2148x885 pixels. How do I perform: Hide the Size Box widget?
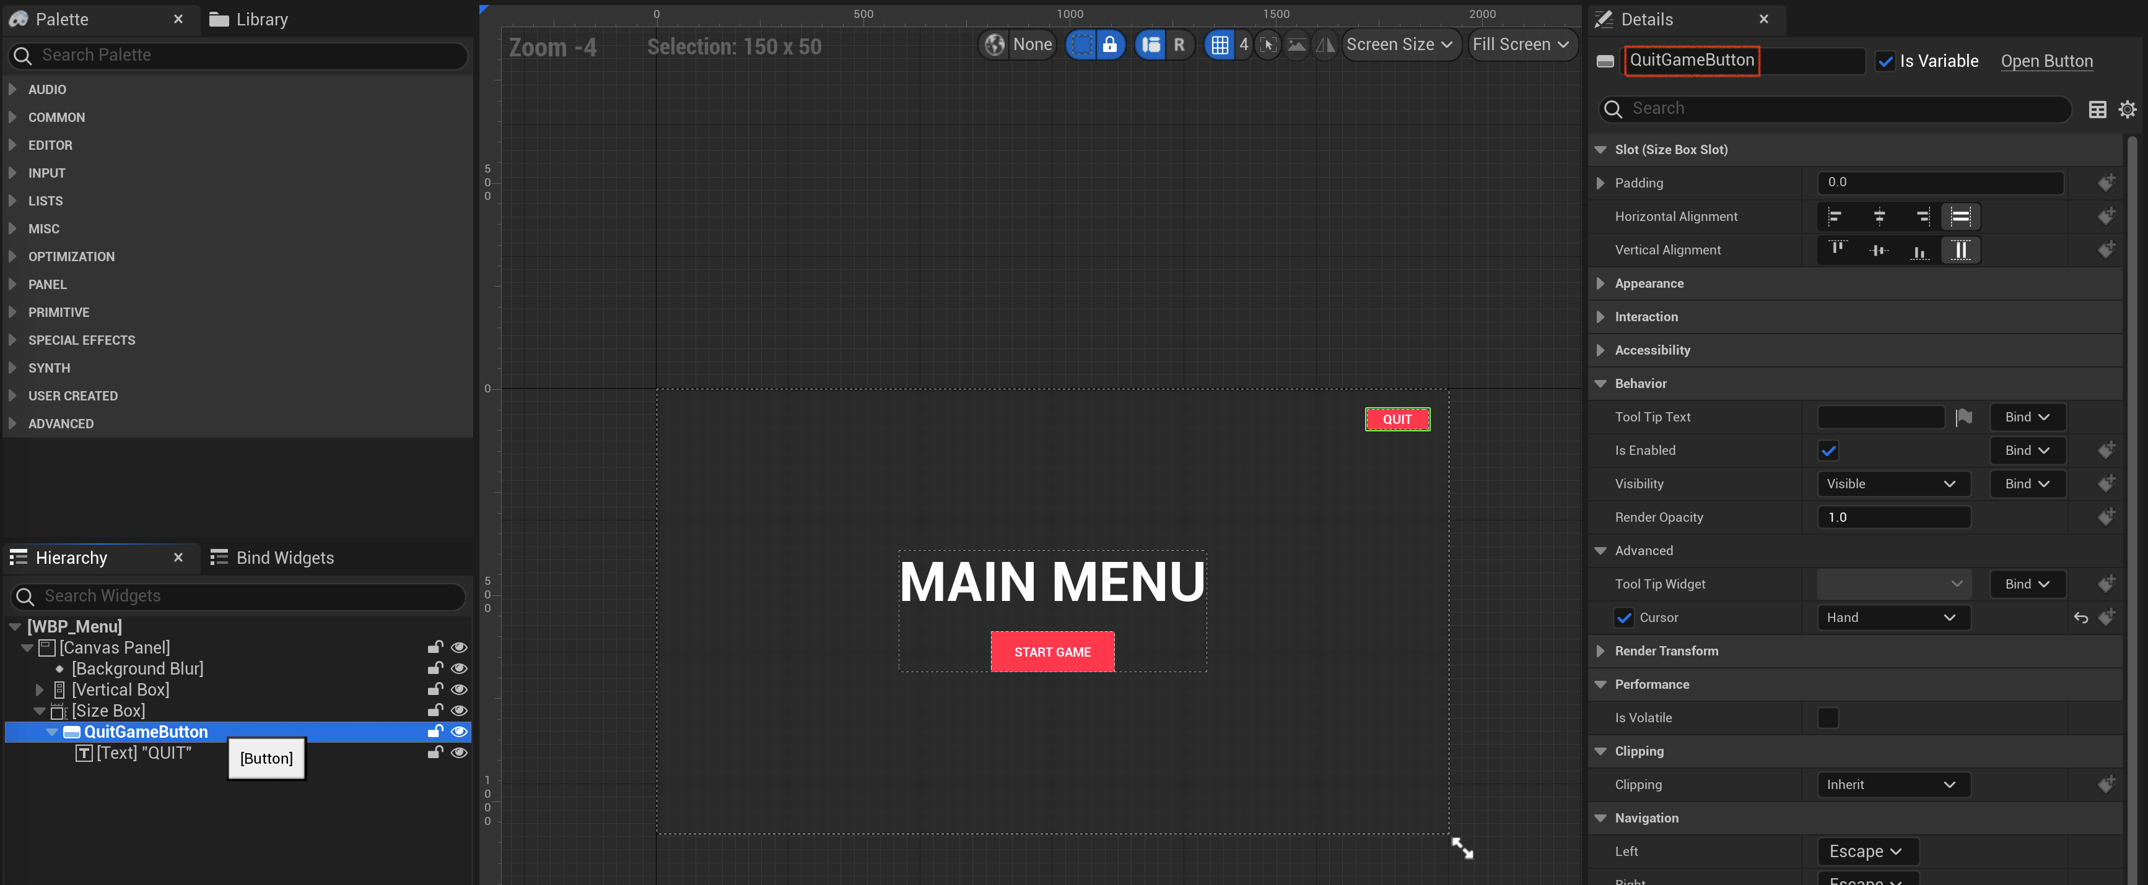click(458, 710)
